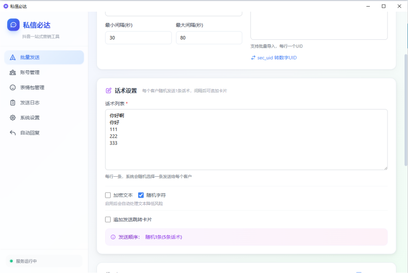Click the 发送日志 clipboard icon
The height and width of the screenshot is (273, 408).
(x=12, y=102)
